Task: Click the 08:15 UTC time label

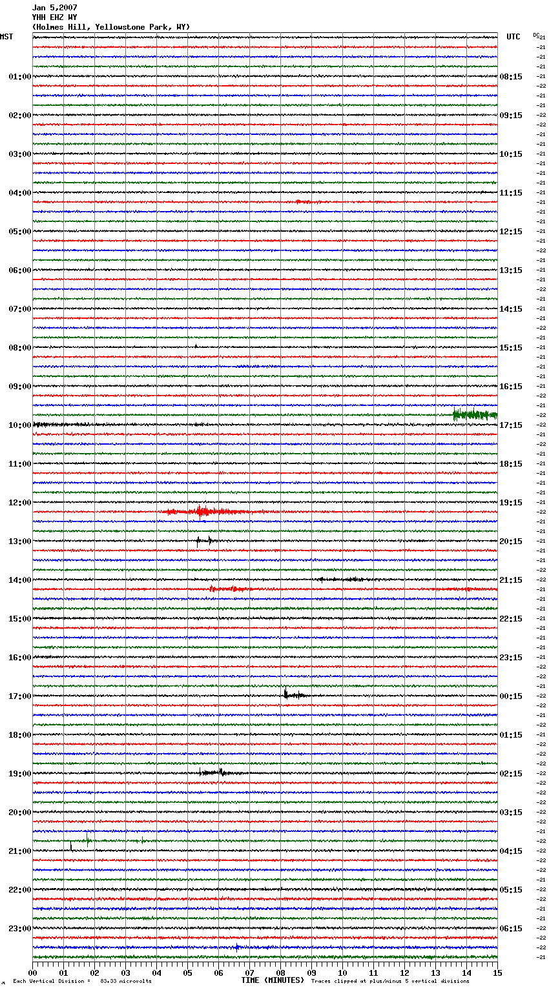Action: coord(511,77)
